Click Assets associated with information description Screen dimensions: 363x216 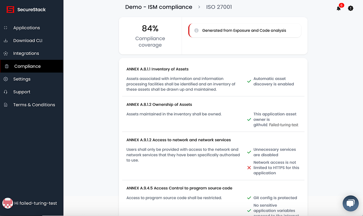pyautogui.click(x=181, y=84)
